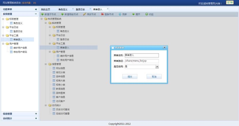Select 权限管理 node in the main tree

click(x=61, y=27)
